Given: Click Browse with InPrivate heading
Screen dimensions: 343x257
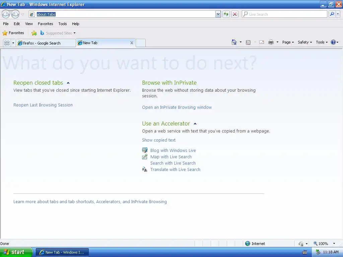Looking at the screenshot, I should pos(169,83).
